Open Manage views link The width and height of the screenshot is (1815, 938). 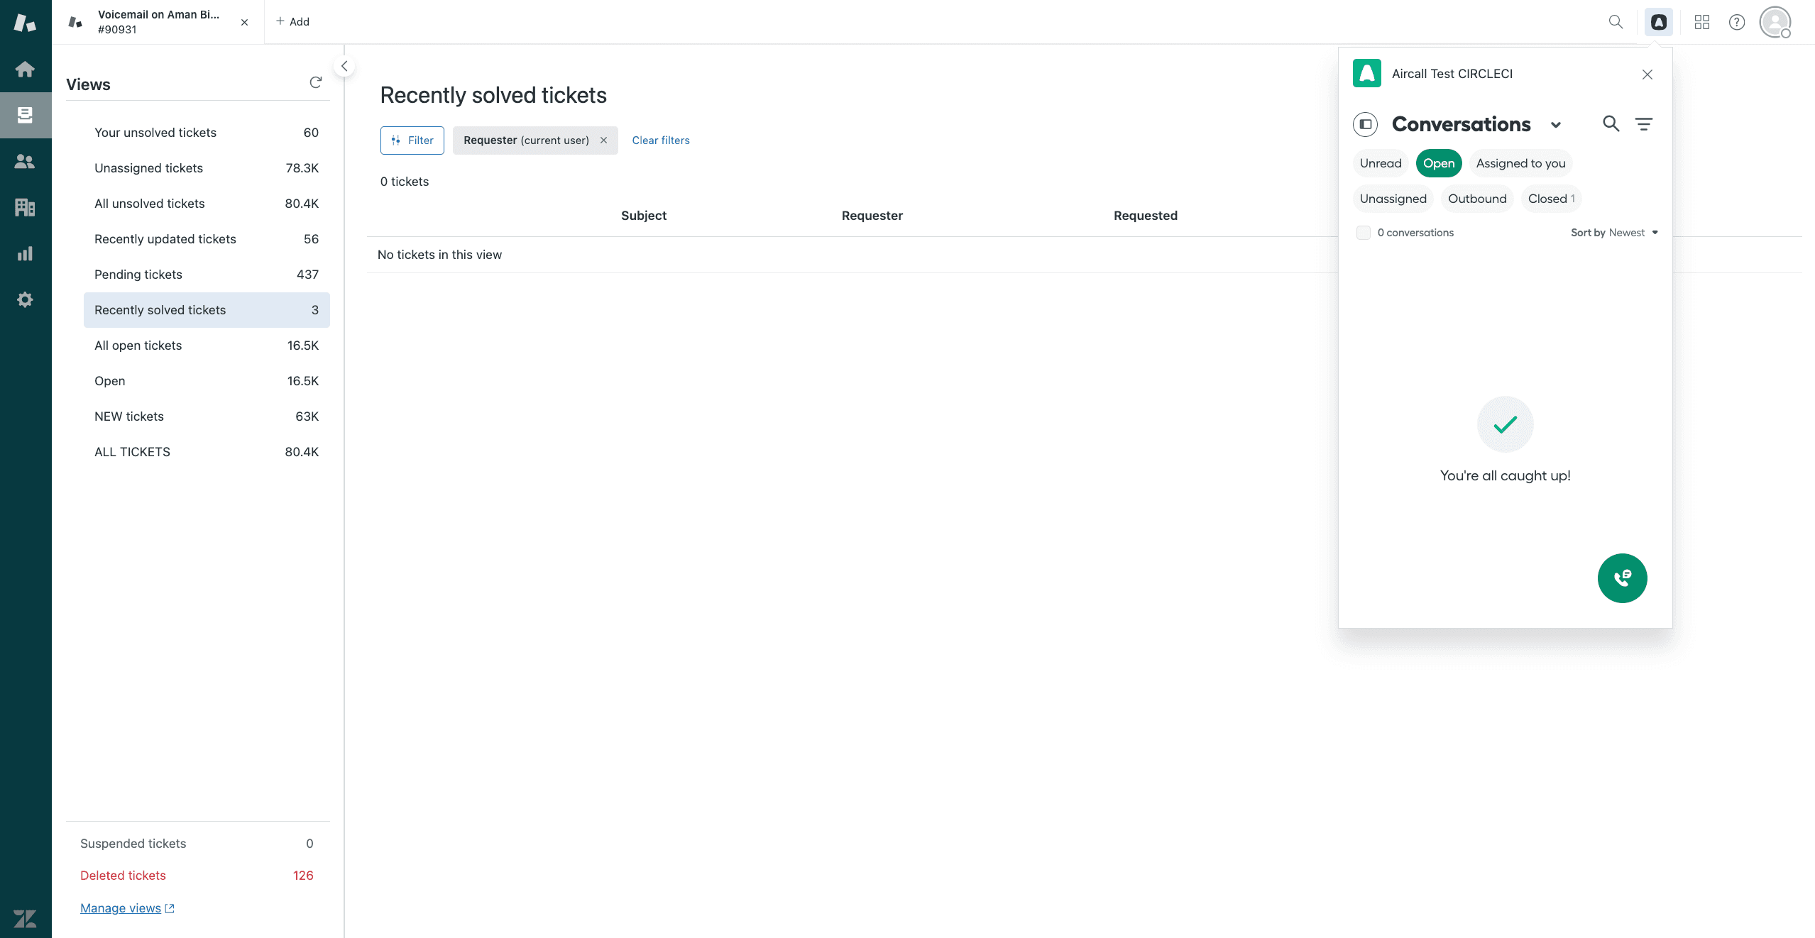pyautogui.click(x=121, y=907)
